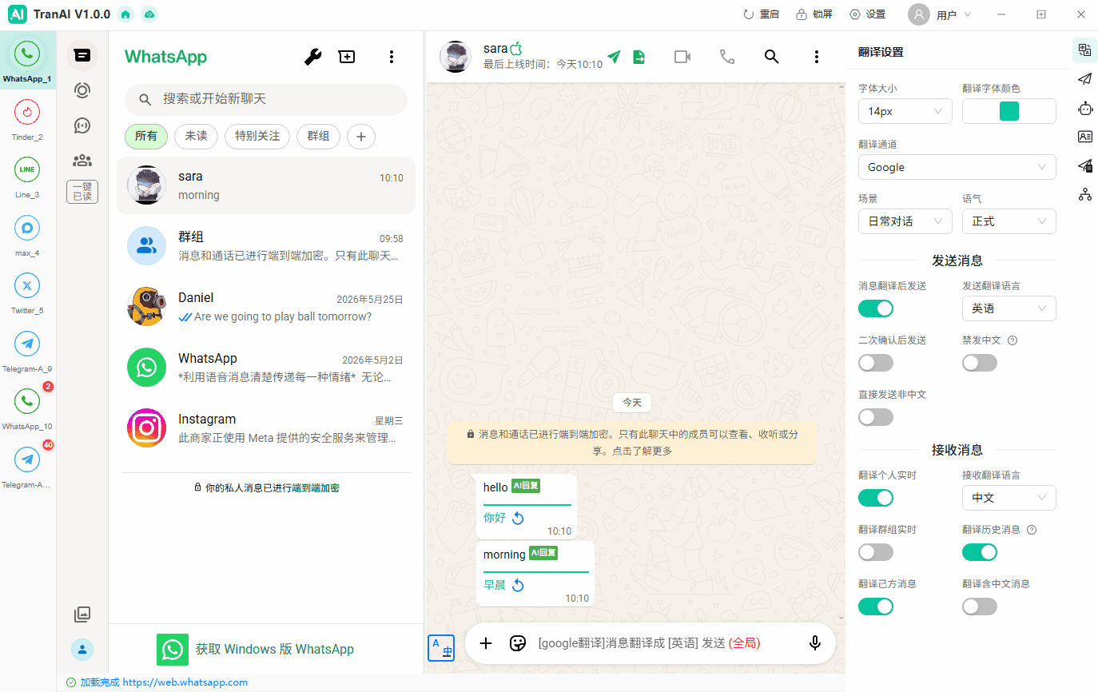The image size is (1098, 692).
Task: Click the translate toggle icon beside message box
Action: click(x=441, y=648)
